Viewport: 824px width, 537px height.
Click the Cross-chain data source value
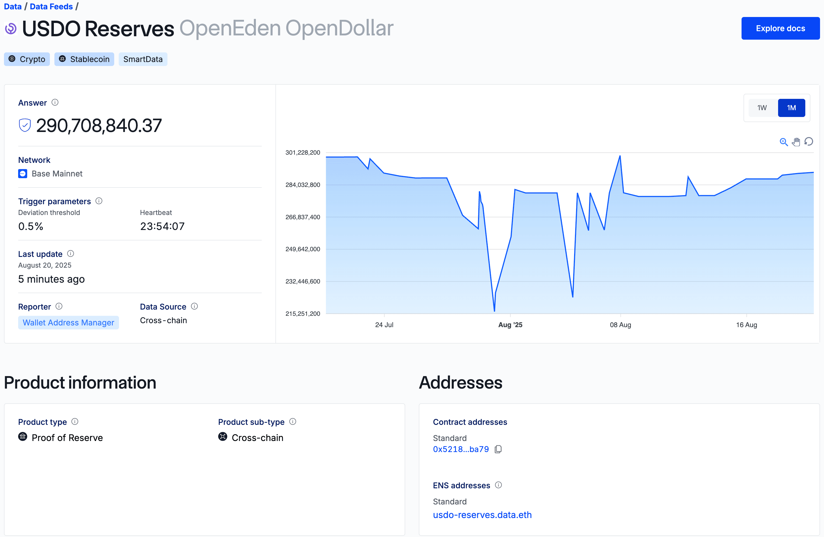pyautogui.click(x=163, y=320)
